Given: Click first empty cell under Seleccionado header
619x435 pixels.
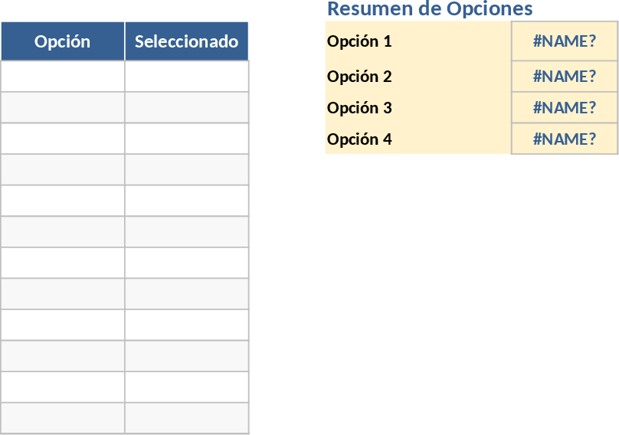Looking at the screenshot, I should tap(186, 77).
